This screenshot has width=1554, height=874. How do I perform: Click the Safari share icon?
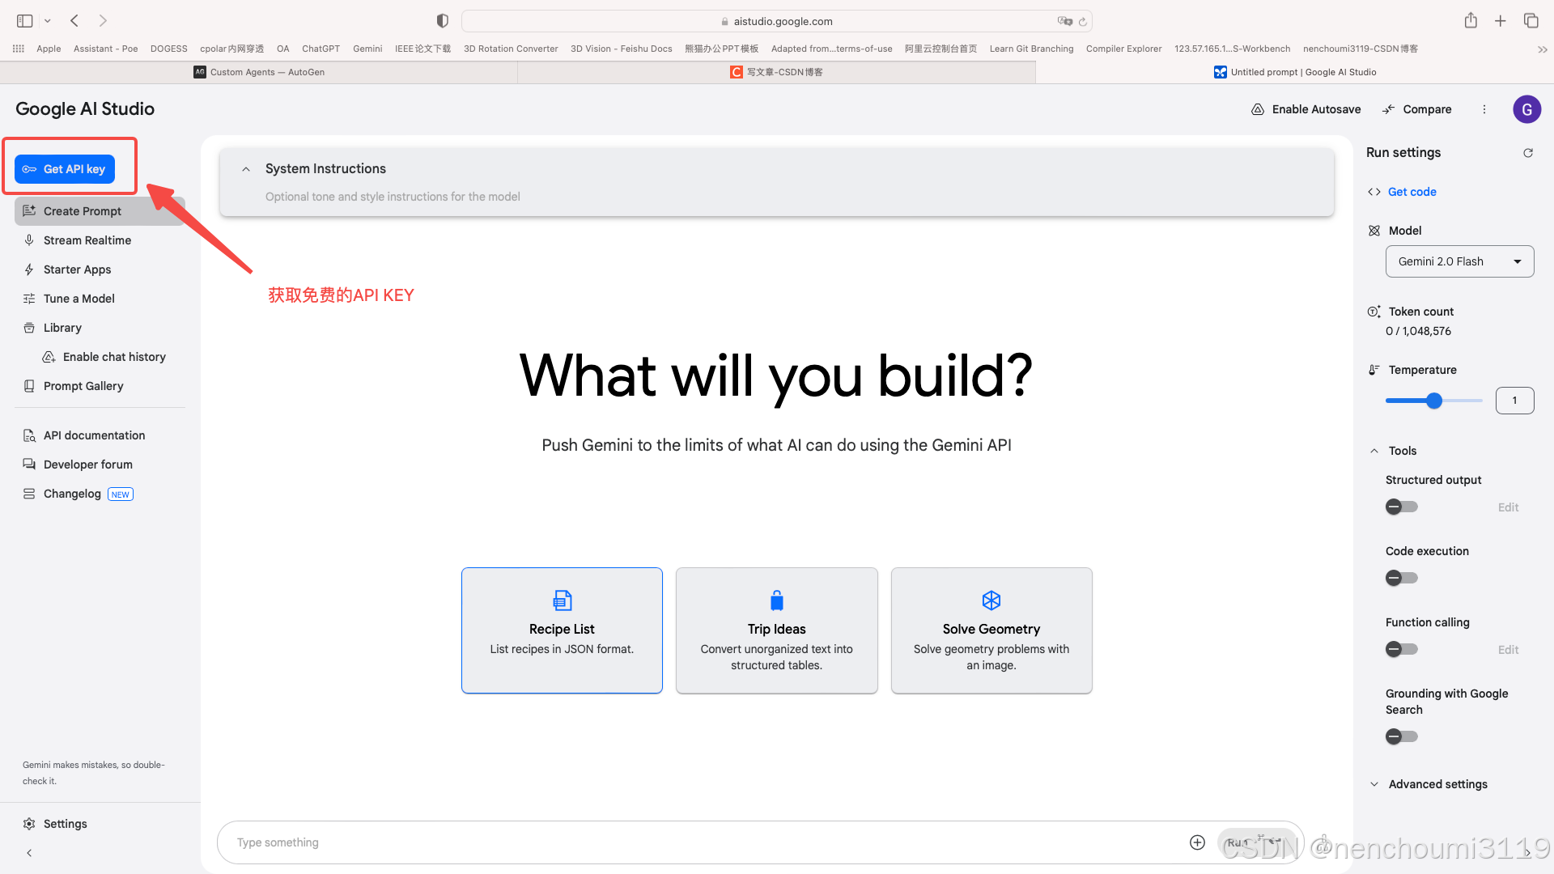click(1471, 21)
